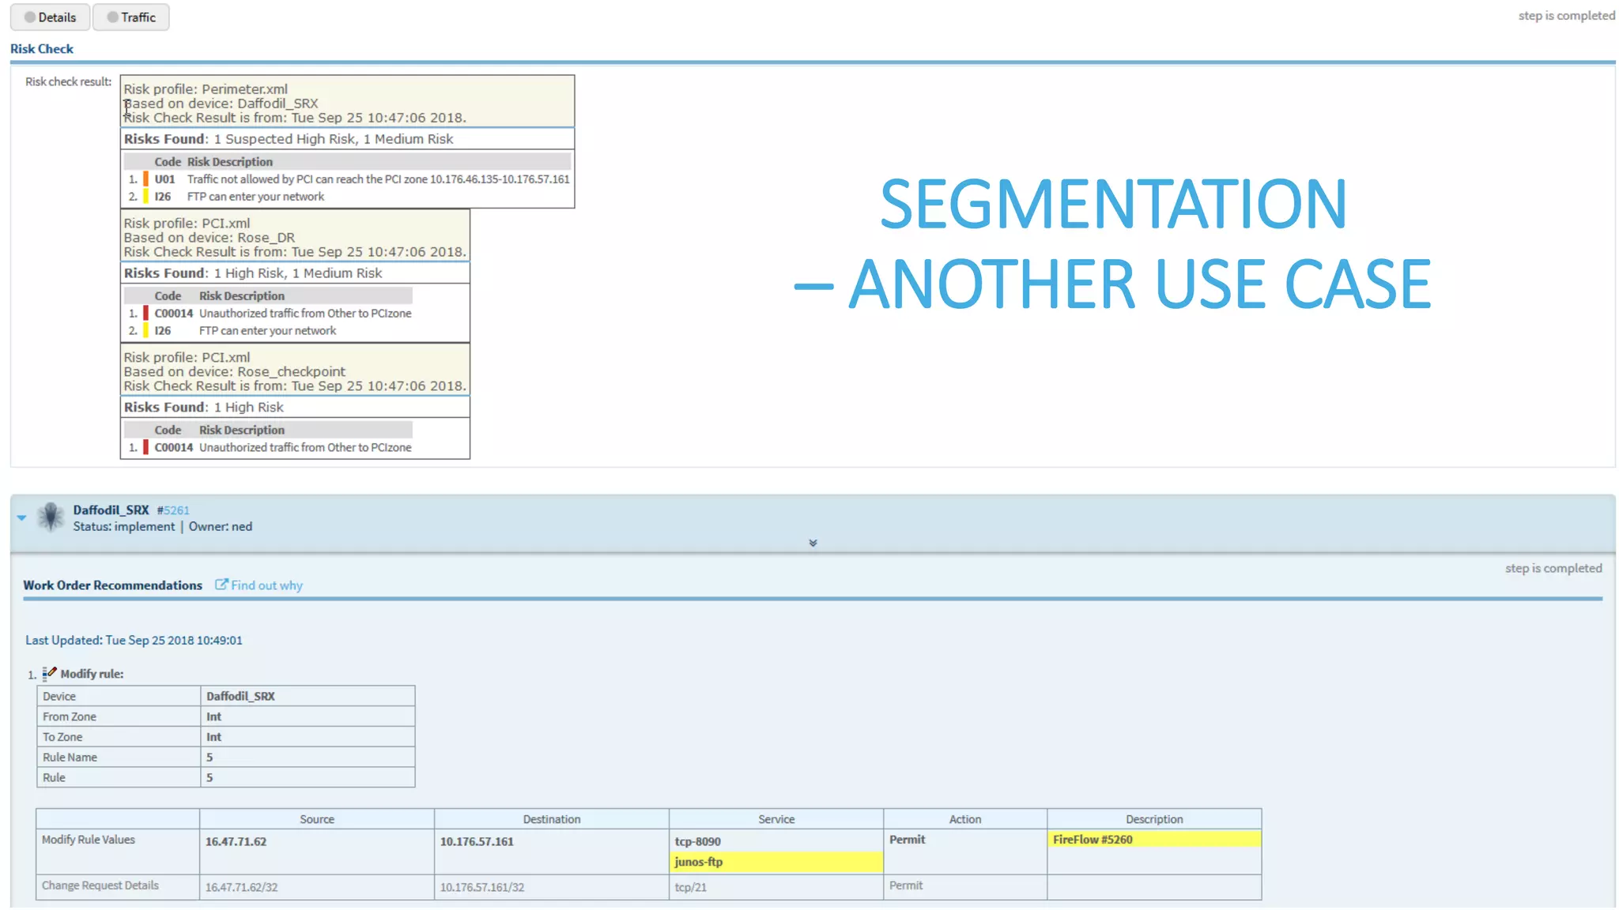Click Risks Found: 1 High Risk summary
Screen dimensions: 1619x910
(203, 408)
